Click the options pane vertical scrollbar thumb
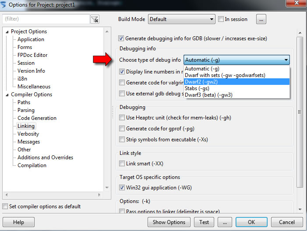The image size is (307, 231). tap(300, 112)
